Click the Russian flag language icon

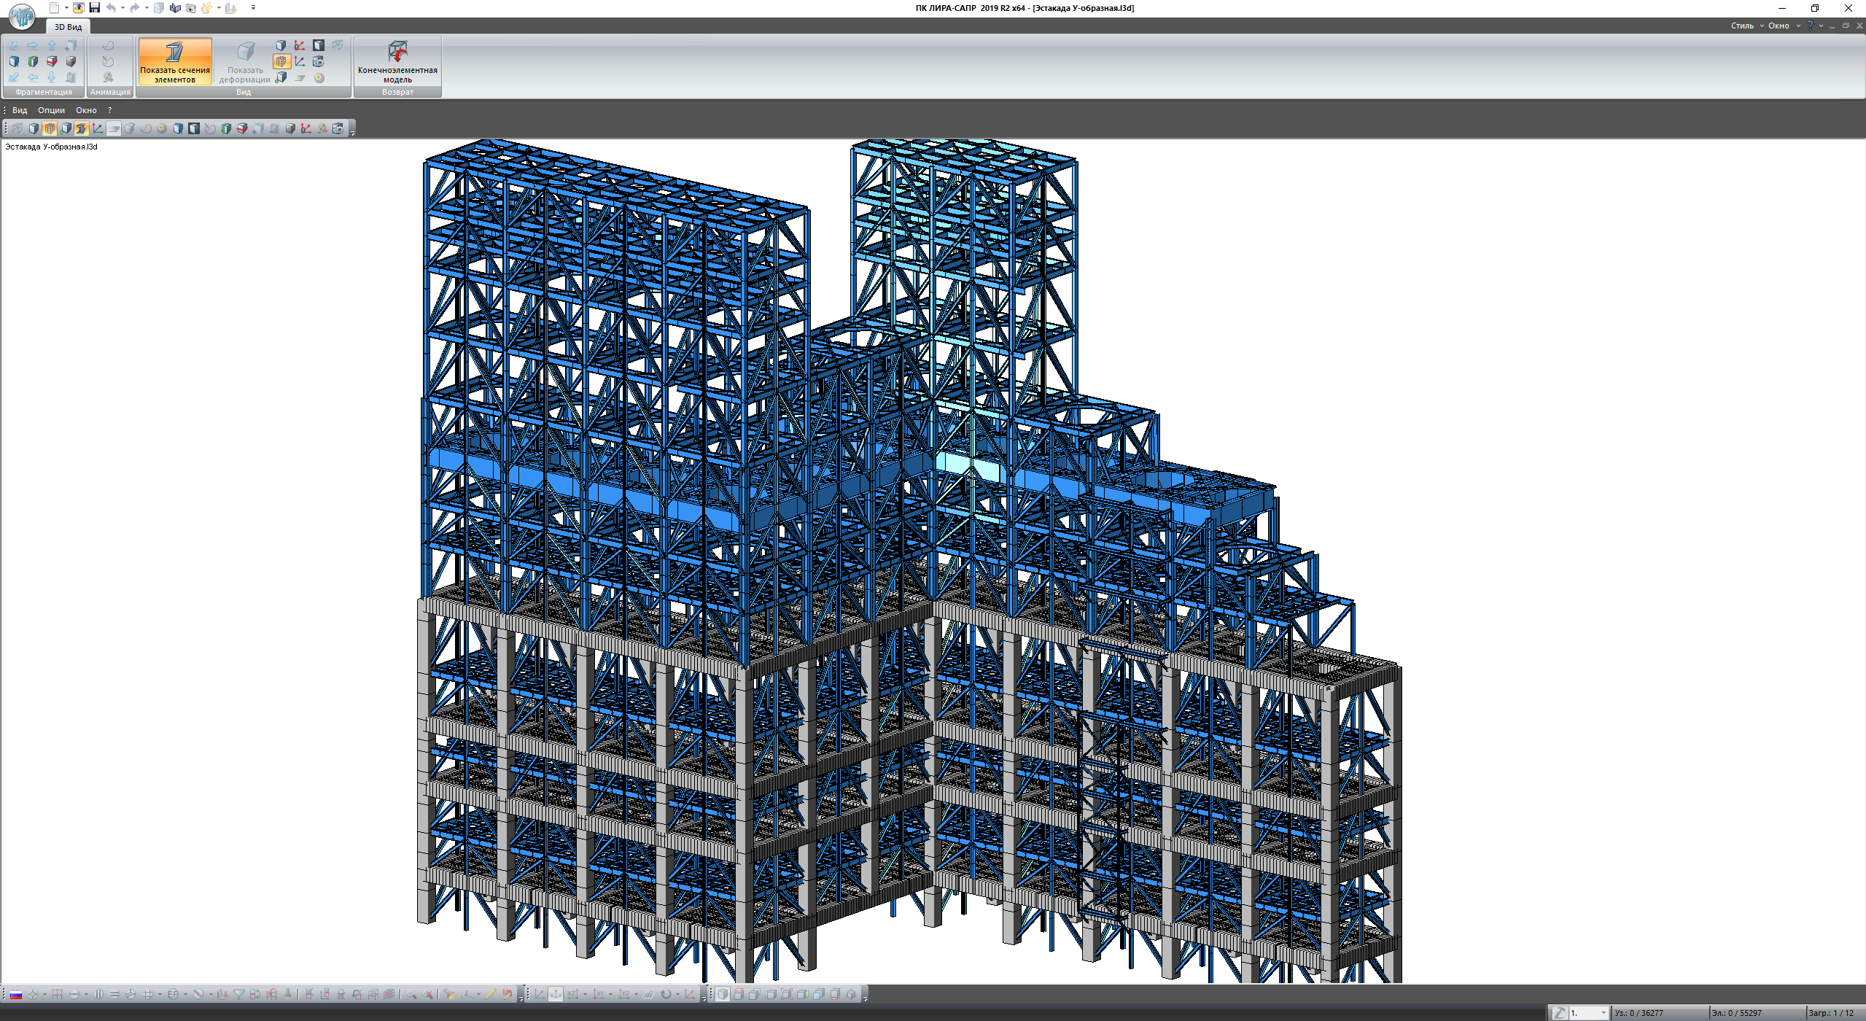[15, 995]
